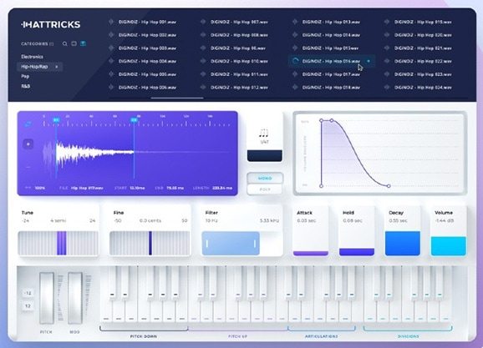Click the 1/4T note division icon

(264, 136)
